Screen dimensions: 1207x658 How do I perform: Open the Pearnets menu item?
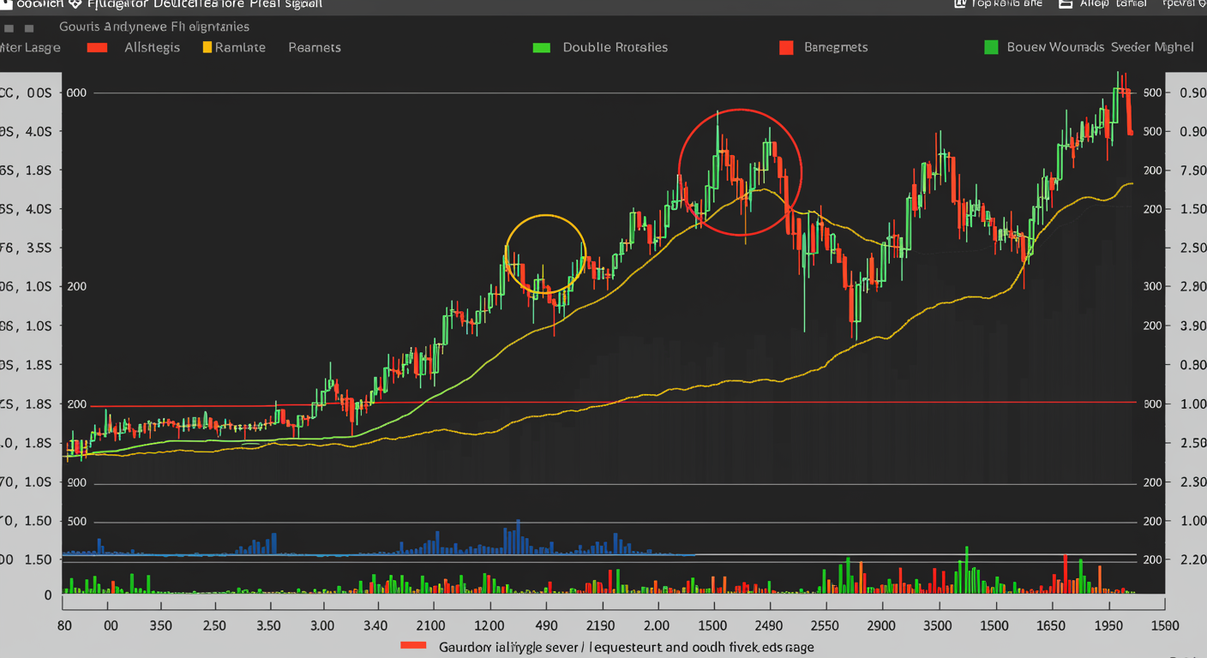tap(315, 47)
